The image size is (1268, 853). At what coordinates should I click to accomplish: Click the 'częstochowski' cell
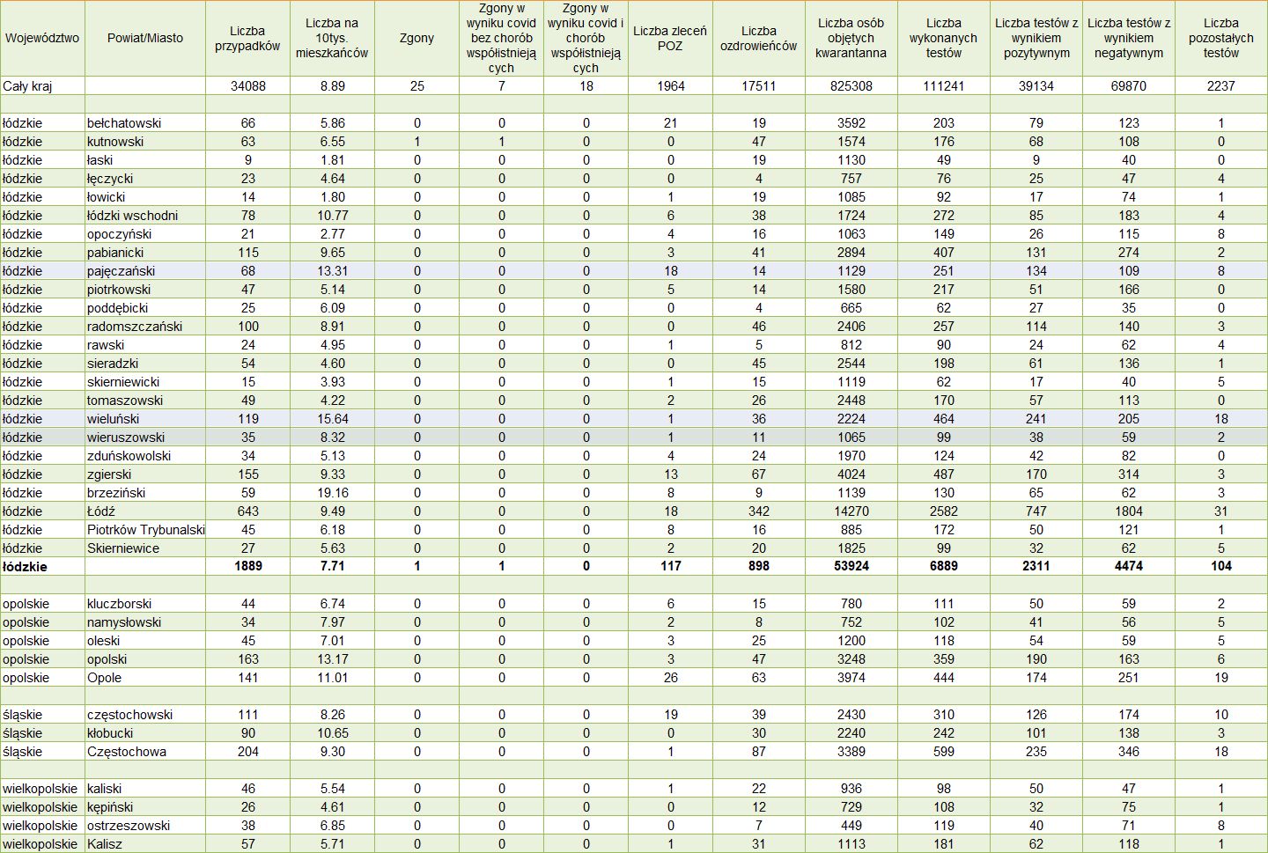pyautogui.click(x=145, y=715)
